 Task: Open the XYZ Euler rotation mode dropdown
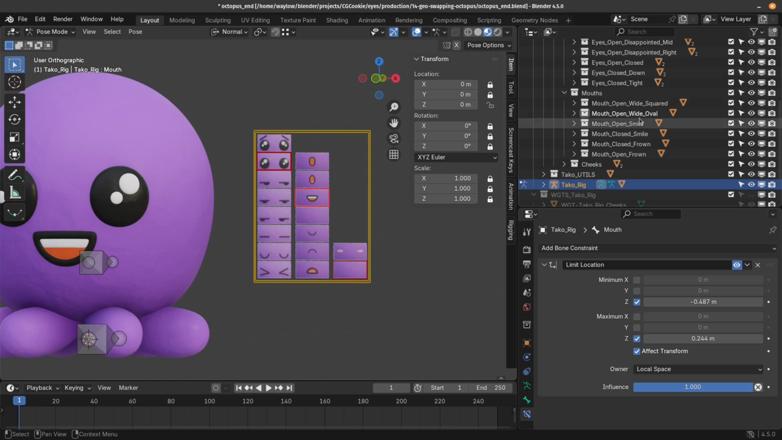456,157
